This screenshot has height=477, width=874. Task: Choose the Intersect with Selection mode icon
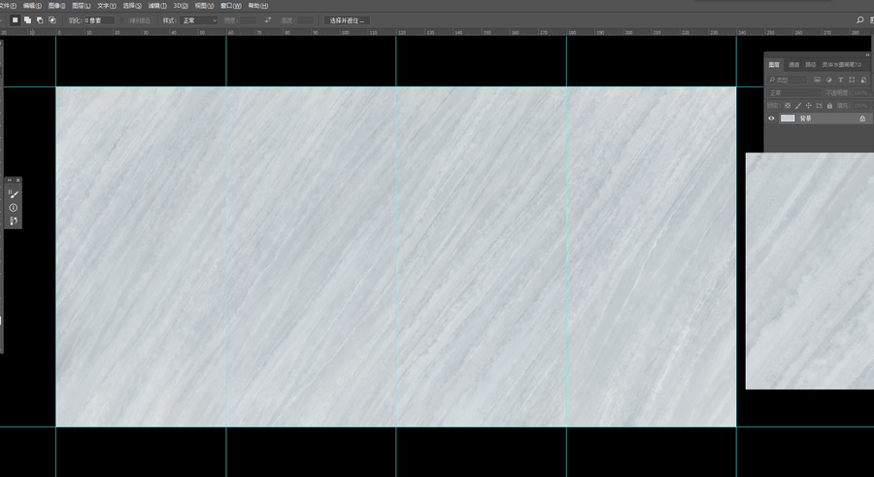[52, 20]
